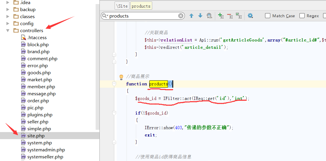The width and height of the screenshot is (326, 161).
Task: Click php icon of error.php
Action: (24, 66)
